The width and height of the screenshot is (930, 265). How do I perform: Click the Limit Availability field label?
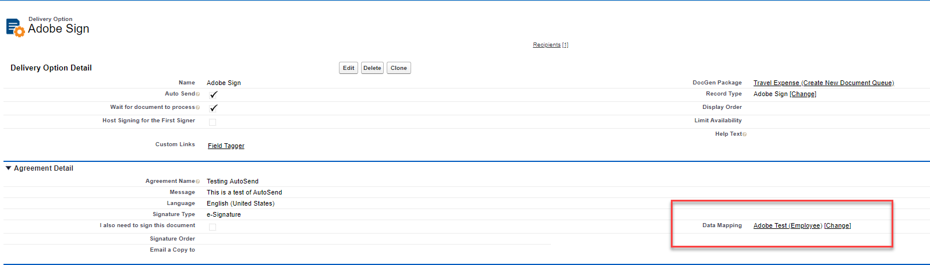point(718,121)
